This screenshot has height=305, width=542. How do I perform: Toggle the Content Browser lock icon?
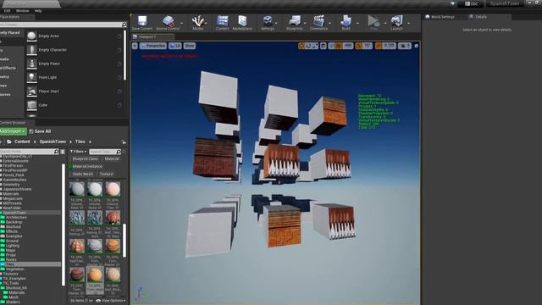(x=124, y=141)
